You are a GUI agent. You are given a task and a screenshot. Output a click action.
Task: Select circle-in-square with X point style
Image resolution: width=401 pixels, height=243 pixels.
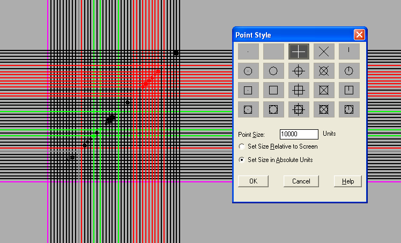tap(324, 109)
